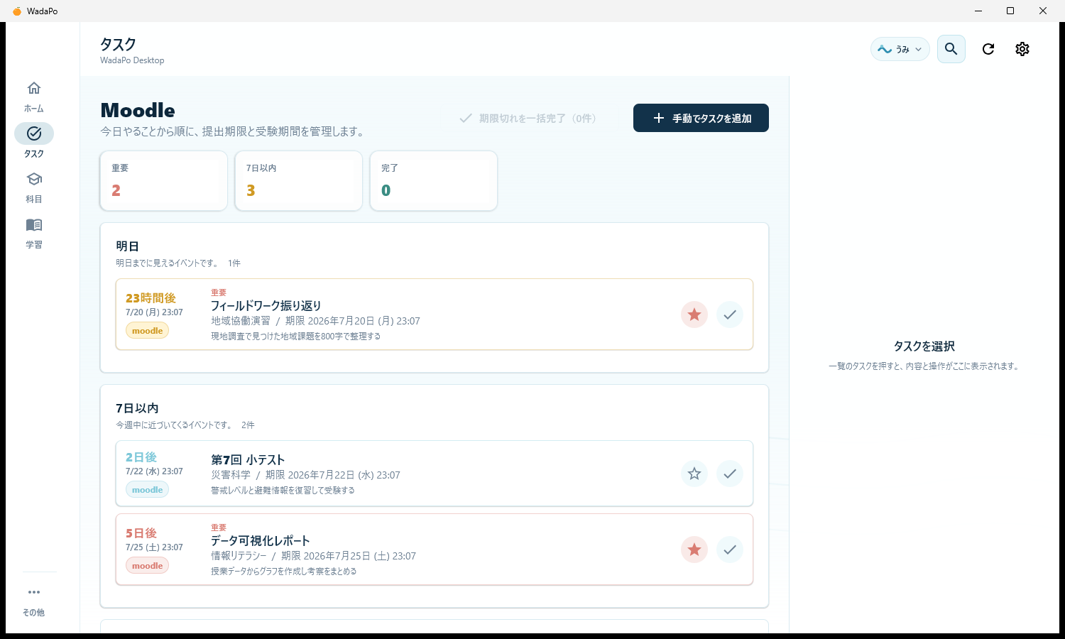Click moodle badge under 5日後
The width and height of the screenshot is (1065, 639).
[x=148, y=566]
